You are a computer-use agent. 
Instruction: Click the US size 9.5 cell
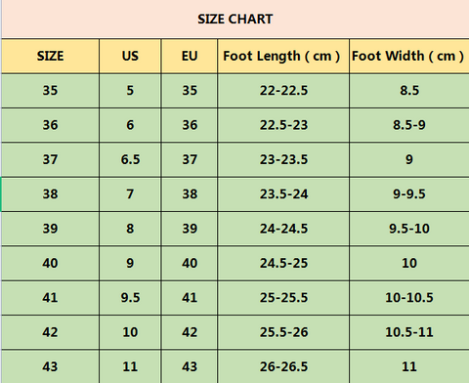(x=130, y=298)
